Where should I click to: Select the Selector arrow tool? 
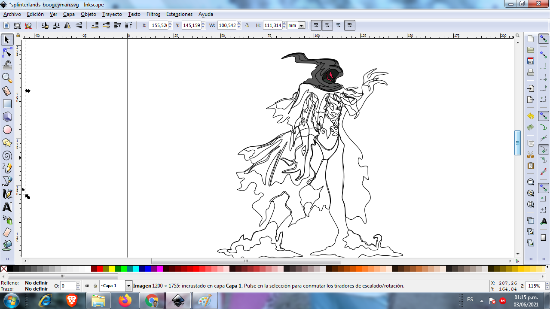(7, 39)
